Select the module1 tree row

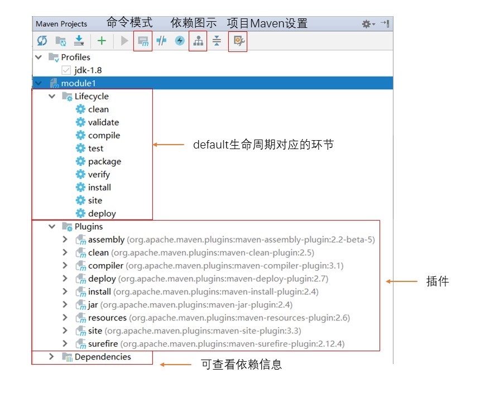click(213, 83)
